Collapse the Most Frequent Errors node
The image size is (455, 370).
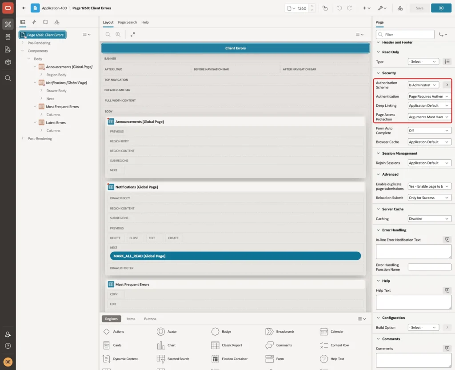coord(35,106)
